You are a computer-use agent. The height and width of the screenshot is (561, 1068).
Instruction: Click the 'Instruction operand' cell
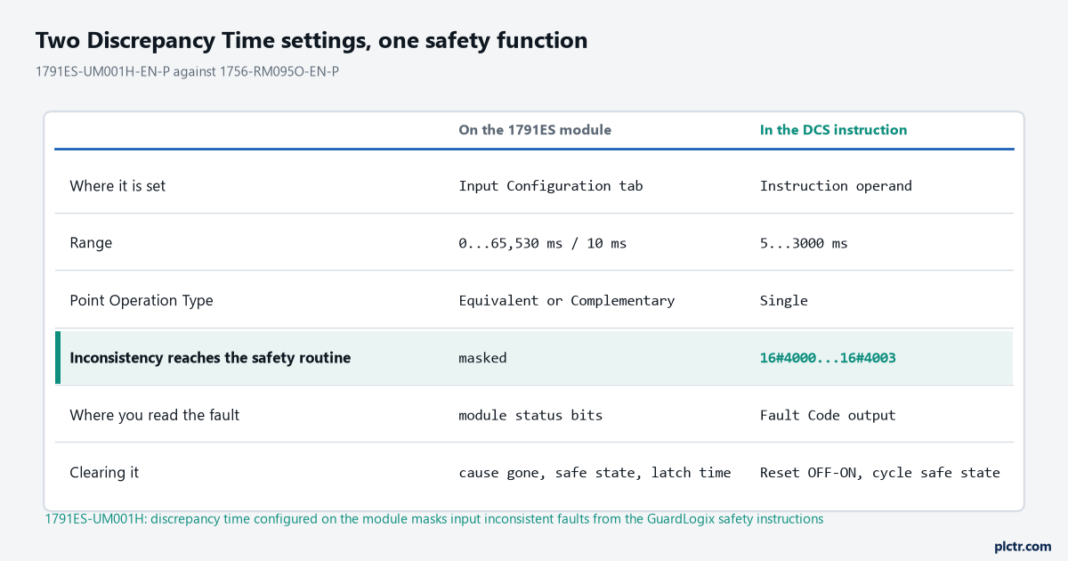(x=836, y=186)
